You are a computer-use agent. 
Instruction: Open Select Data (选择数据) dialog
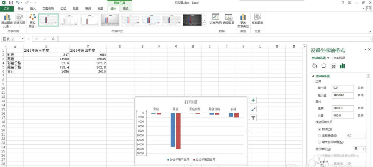click(x=228, y=19)
